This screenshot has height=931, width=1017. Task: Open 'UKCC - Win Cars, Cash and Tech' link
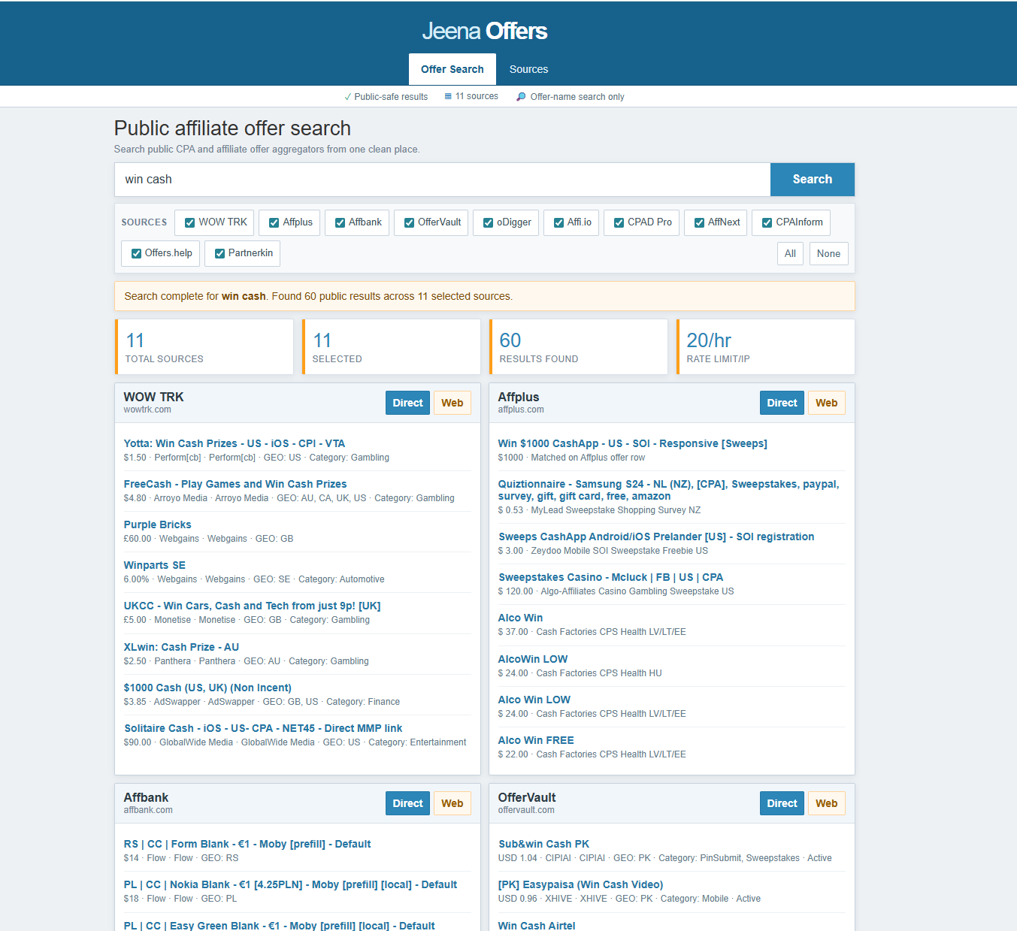pos(252,606)
